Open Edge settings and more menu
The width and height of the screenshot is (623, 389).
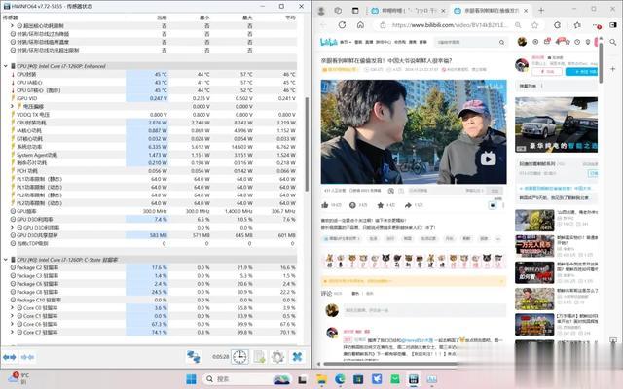pos(597,25)
